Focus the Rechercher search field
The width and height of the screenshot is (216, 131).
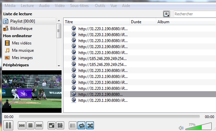[195, 14]
